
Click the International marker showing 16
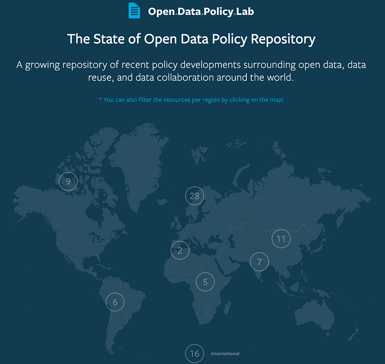pyautogui.click(x=194, y=354)
